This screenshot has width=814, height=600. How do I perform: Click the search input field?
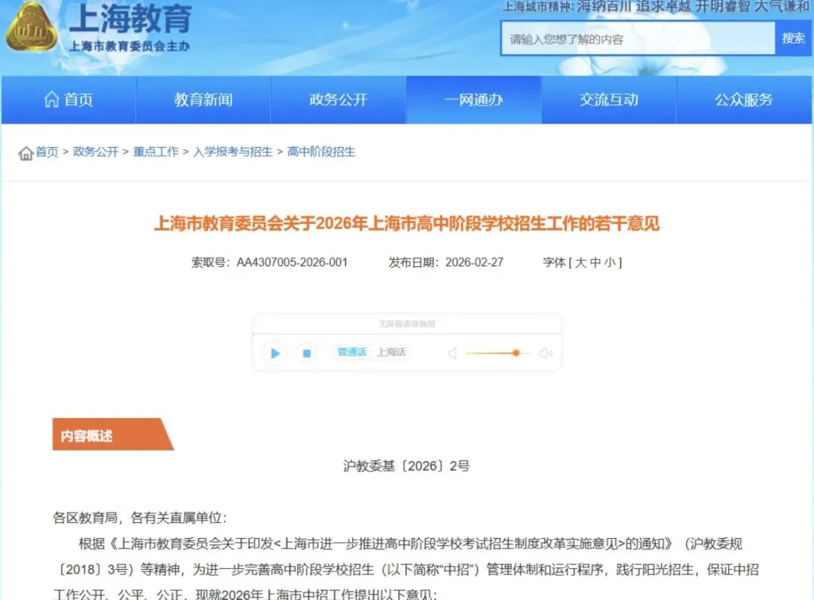pyautogui.click(x=637, y=38)
